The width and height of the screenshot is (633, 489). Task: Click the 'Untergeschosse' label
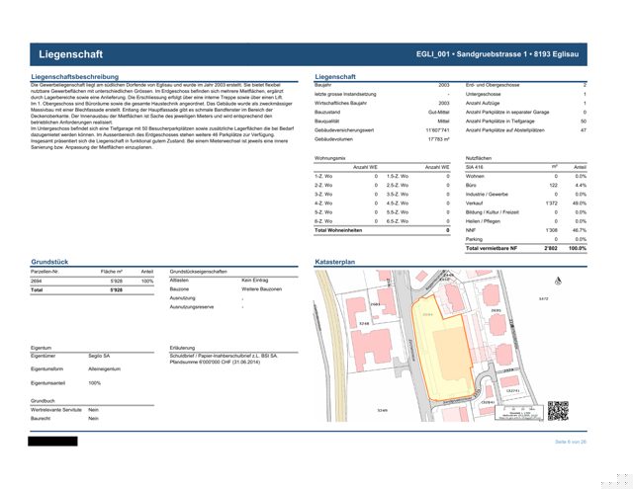tap(483, 94)
